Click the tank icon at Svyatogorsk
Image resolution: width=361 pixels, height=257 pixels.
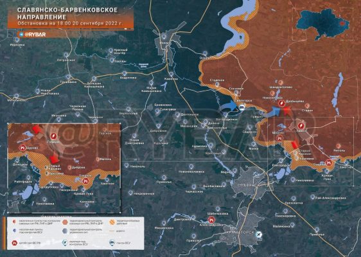(x=242, y=107)
